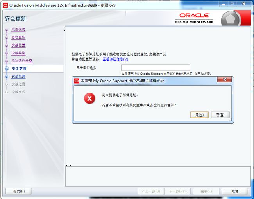254x199 pixels.
Task: Go to the 自动更新 step
Action: point(18,37)
